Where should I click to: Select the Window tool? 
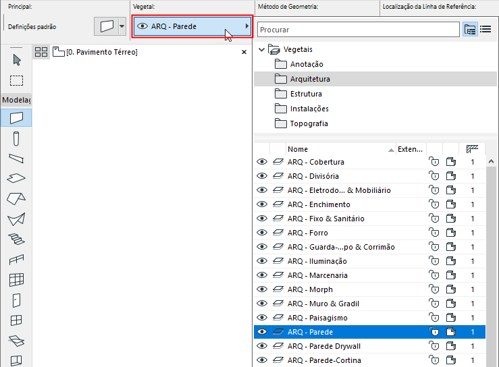(x=16, y=320)
